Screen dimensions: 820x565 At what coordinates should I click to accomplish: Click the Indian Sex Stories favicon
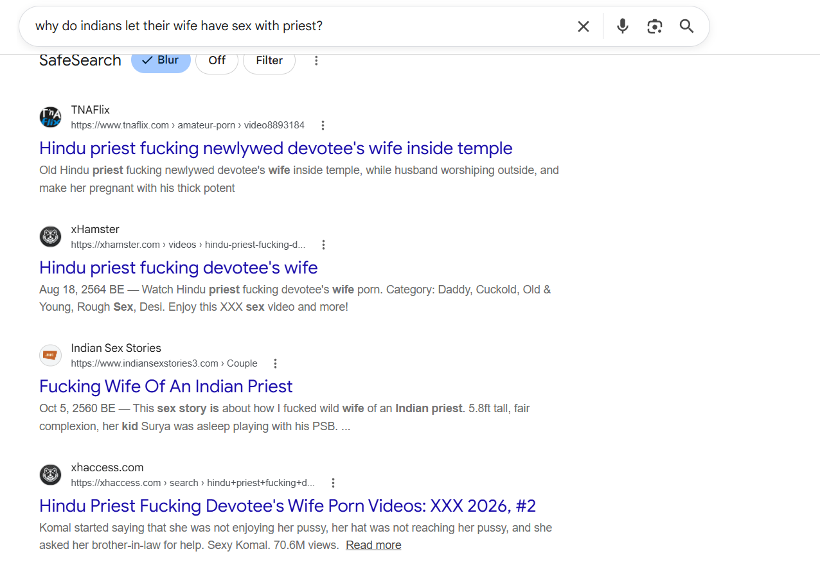coord(50,356)
